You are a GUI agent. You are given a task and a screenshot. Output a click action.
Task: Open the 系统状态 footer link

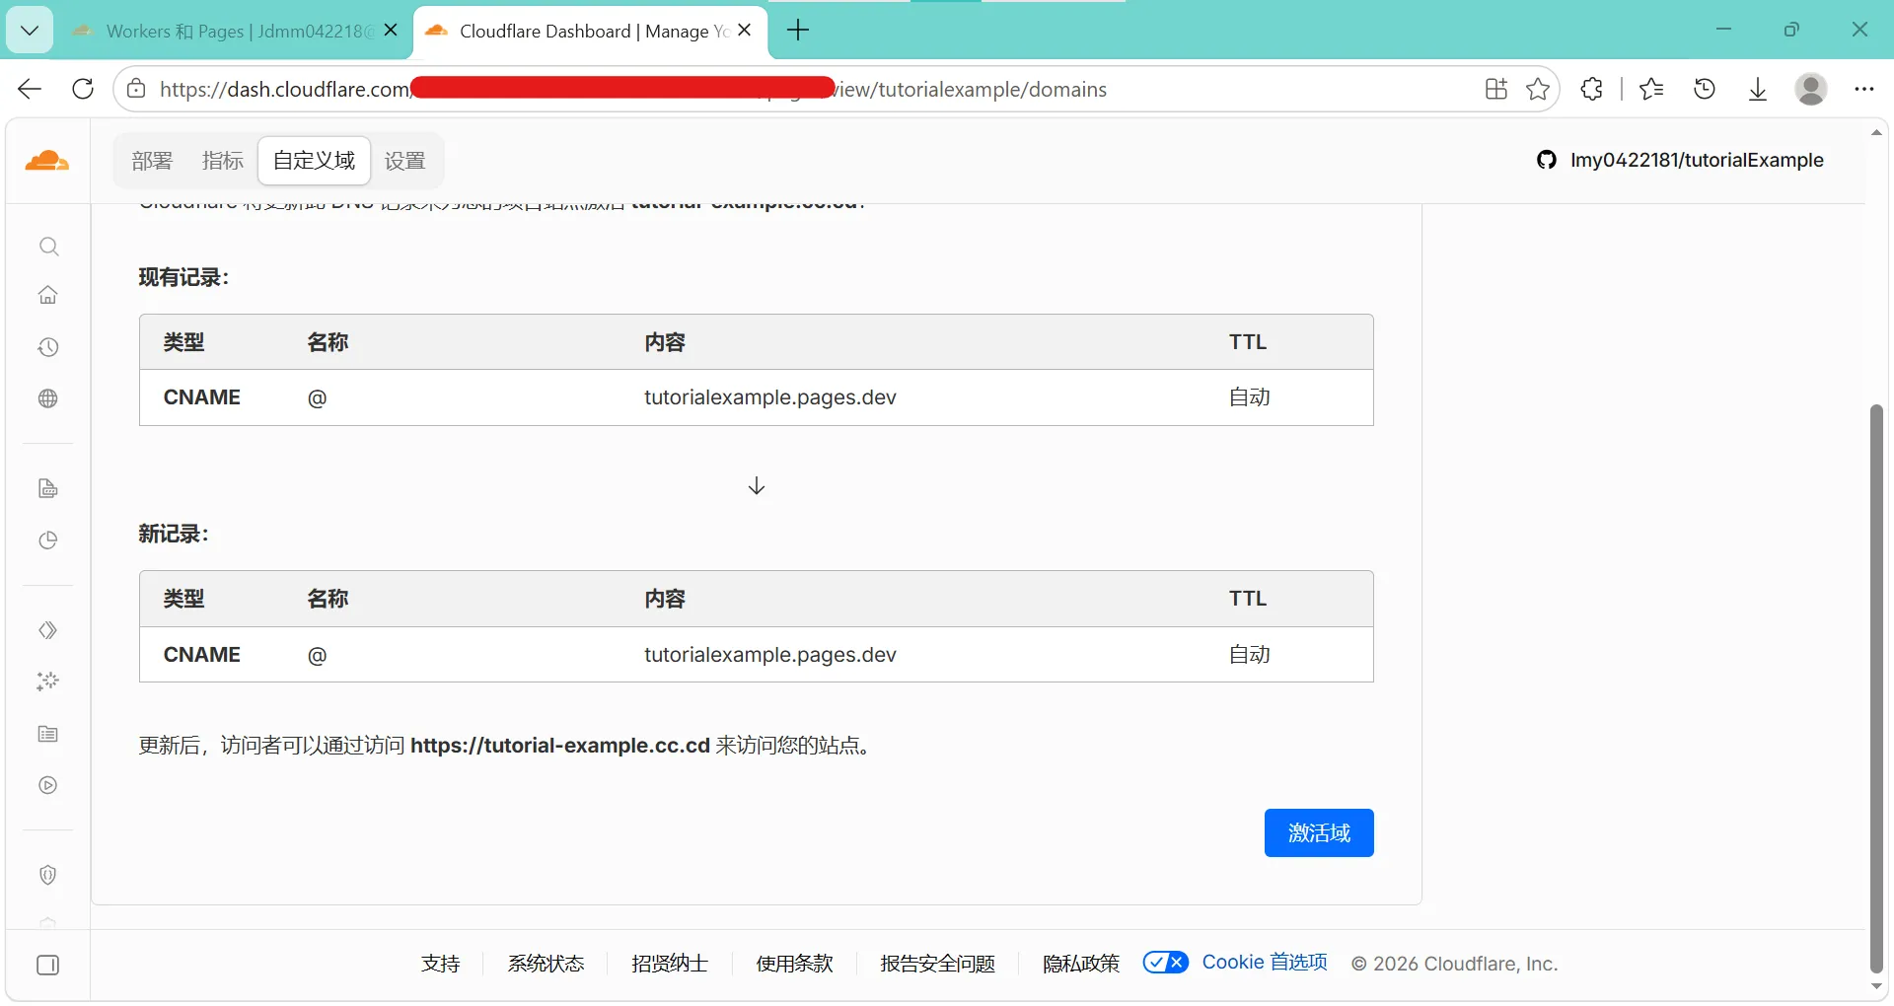click(546, 964)
